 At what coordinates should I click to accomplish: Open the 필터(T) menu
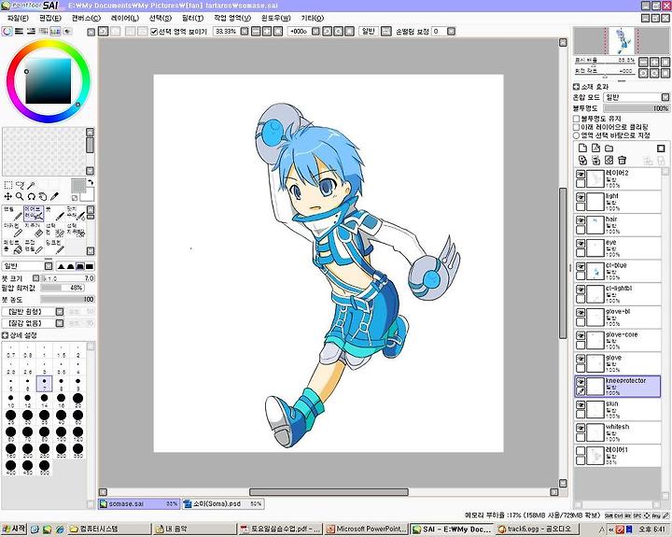(192, 18)
